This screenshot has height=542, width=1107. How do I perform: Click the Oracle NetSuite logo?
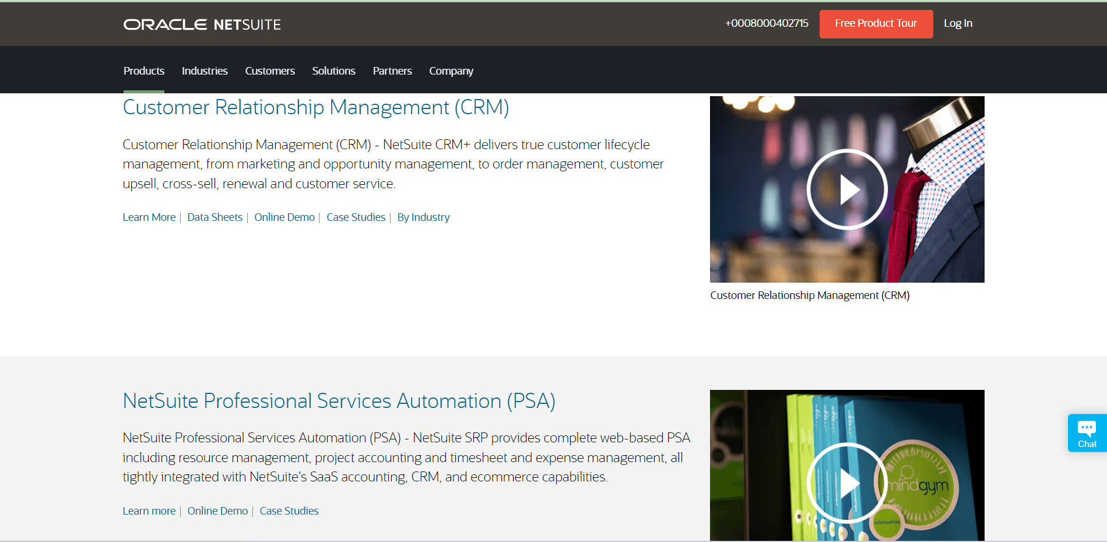coord(201,24)
